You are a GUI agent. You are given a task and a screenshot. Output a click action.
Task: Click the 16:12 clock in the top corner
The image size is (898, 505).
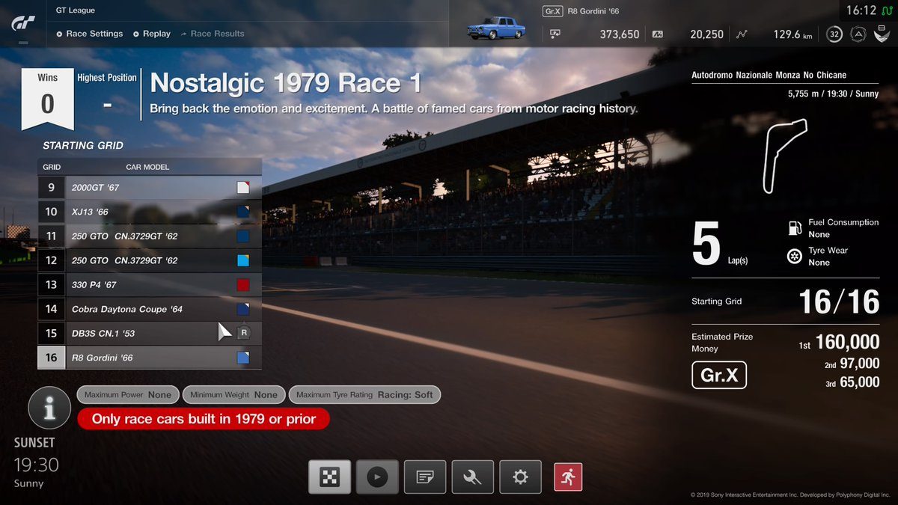click(861, 10)
